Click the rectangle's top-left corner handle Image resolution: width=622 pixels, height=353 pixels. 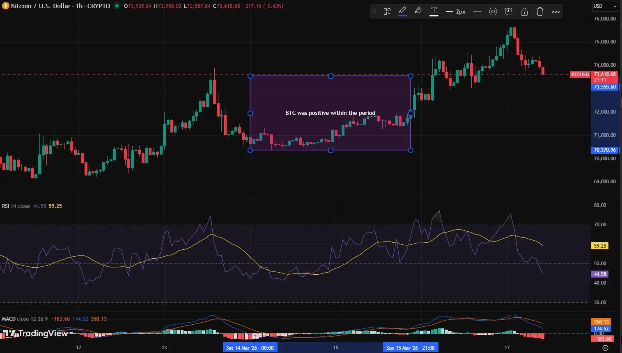(x=250, y=76)
